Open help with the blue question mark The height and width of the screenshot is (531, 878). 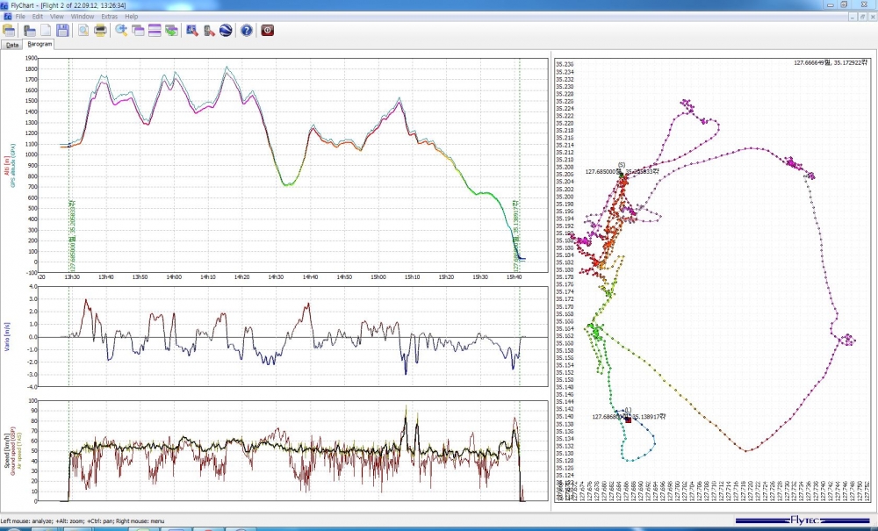[247, 30]
